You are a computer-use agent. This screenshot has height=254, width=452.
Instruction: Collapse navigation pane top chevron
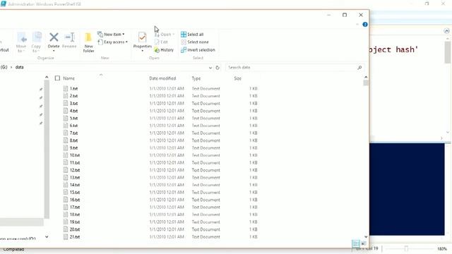47,77
